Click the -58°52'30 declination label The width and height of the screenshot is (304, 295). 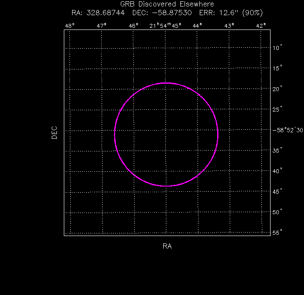(x=287, y=130)
